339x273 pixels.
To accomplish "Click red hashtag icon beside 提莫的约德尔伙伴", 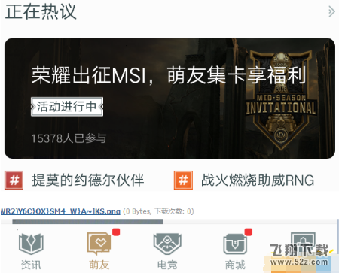I will (x=14, y=180).
